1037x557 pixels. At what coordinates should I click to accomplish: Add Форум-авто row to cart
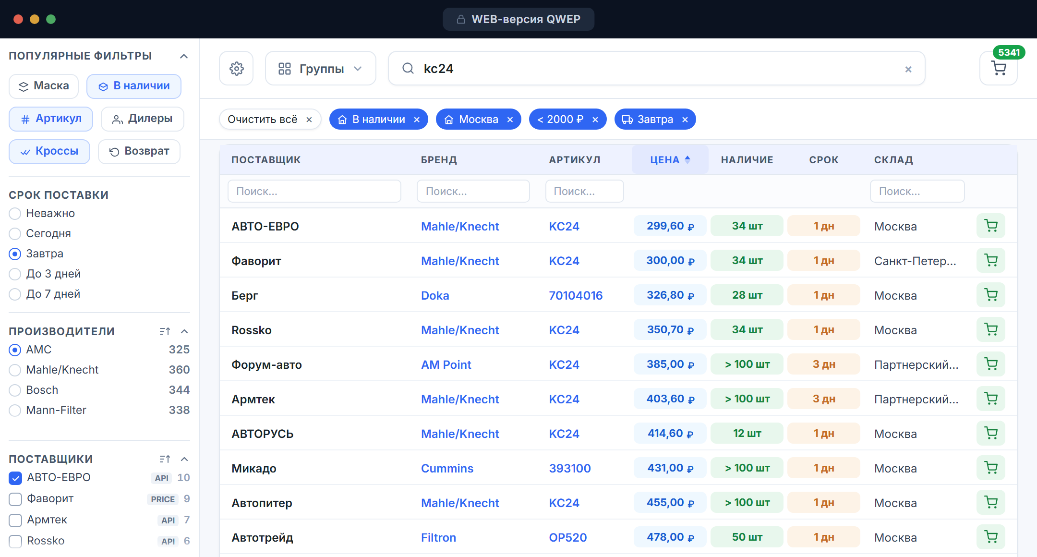[991, 364]
